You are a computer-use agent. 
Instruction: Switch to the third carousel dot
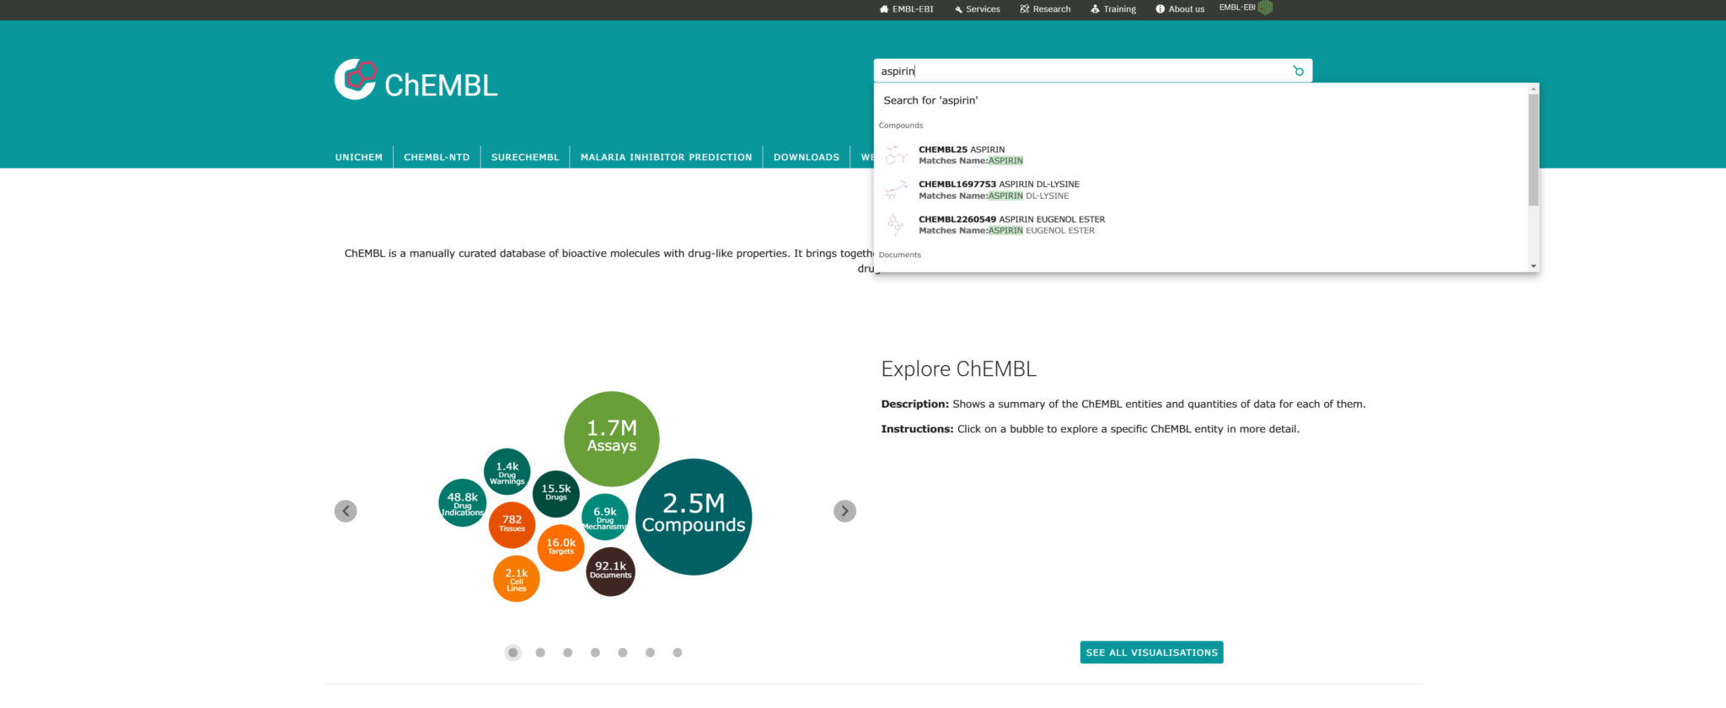pyautogui.click(x=568, y=652)
